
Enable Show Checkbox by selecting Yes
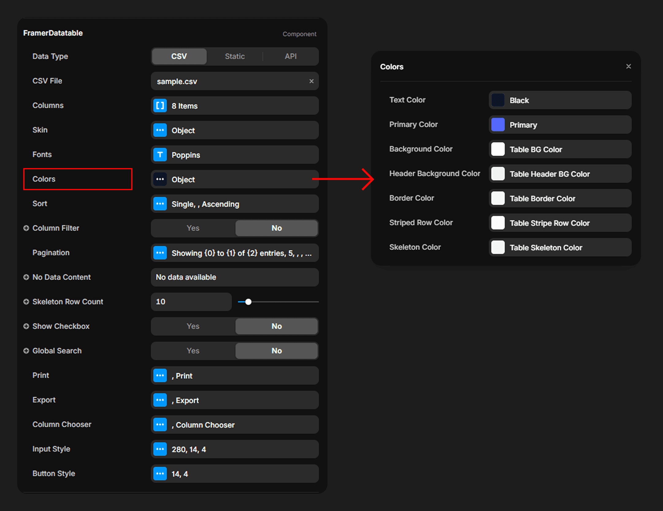(x=193, y=326)
